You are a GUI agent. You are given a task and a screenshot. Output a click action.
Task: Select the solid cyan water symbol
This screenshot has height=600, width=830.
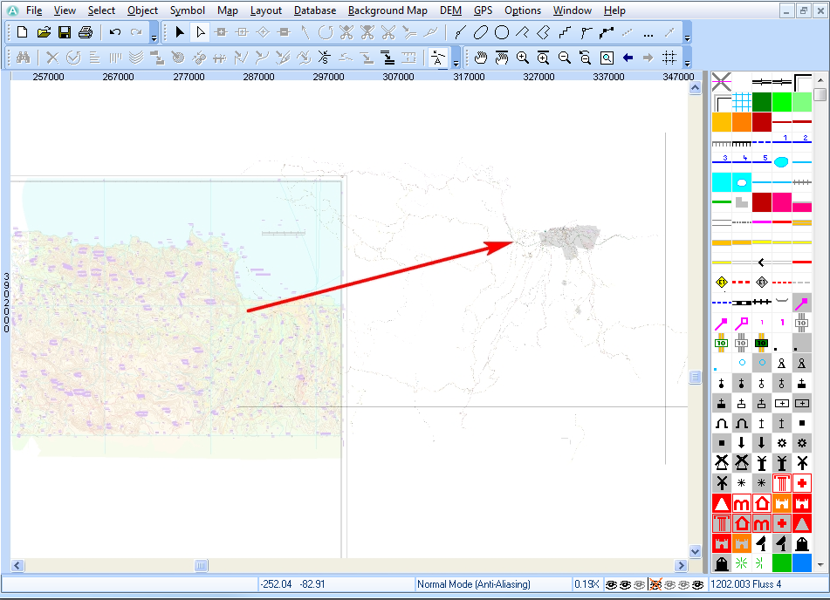pyautogui.click(x=722, y=182)
